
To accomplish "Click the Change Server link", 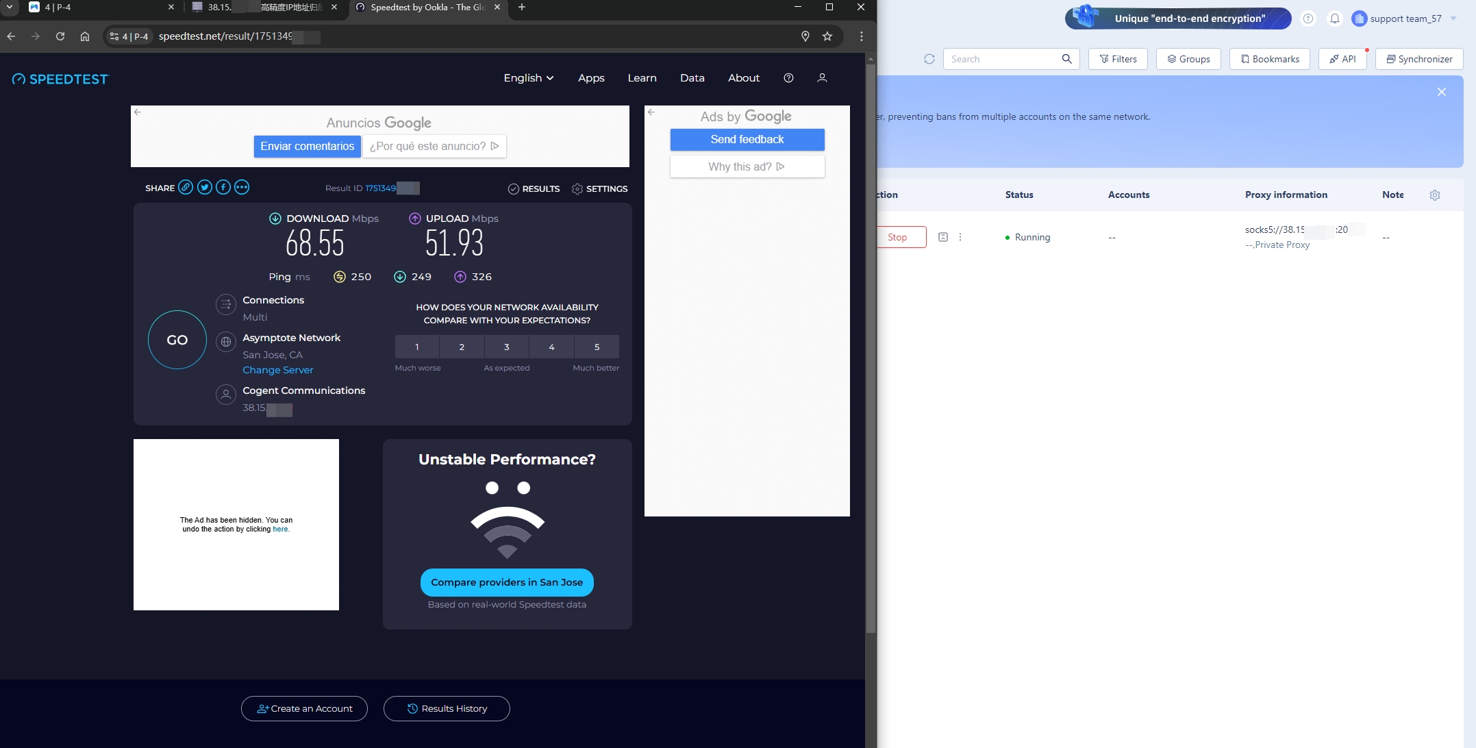I will pos(277,370).
